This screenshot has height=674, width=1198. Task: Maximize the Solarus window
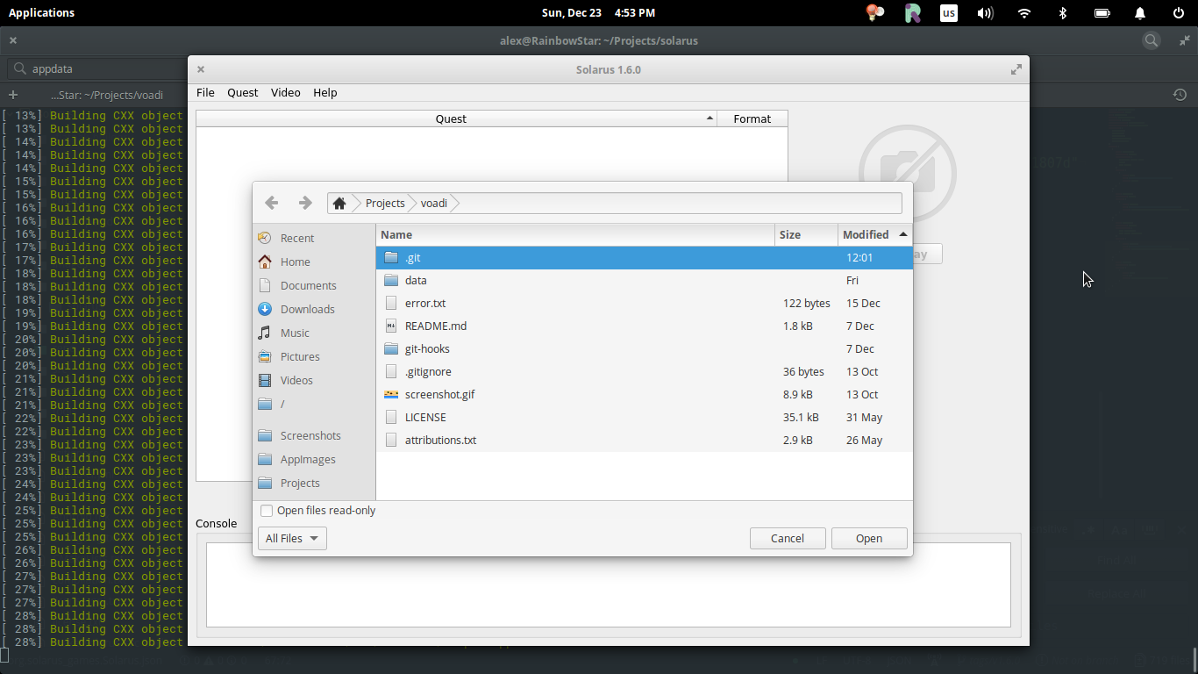[1016, 69]
